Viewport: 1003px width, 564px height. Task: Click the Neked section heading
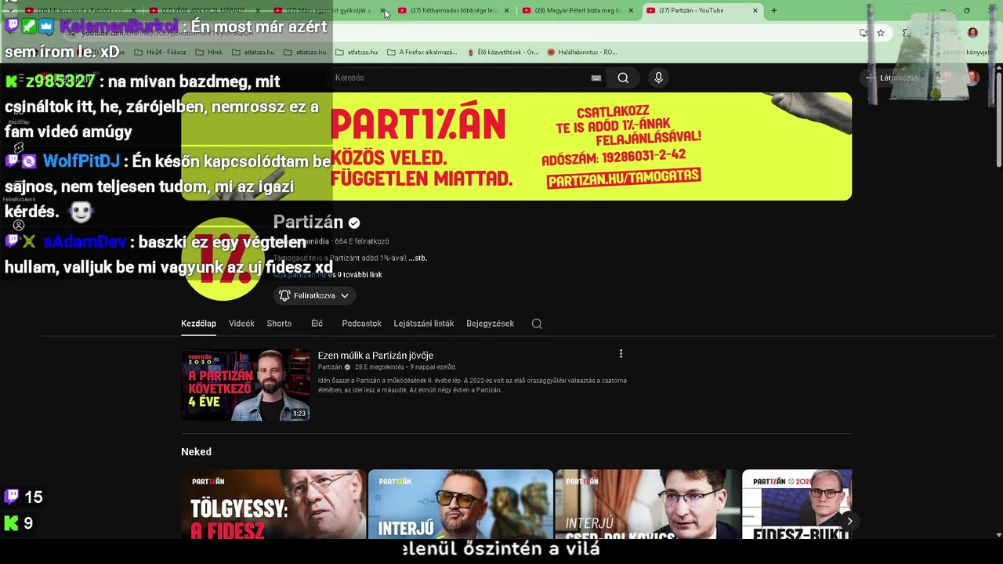pyautogui.click(x=196, y=452)
